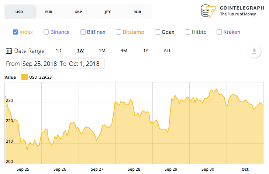Screen dimensions: 269x174
Task: Click the yellow USD legend swatch
Action: [24, 77]
